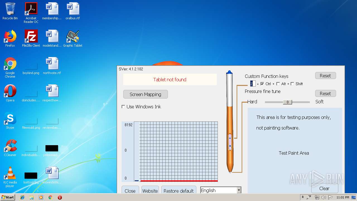The image size is (357, 201).
Task: Reset the Pressure fine tune setting
Action: coord(325,94)
